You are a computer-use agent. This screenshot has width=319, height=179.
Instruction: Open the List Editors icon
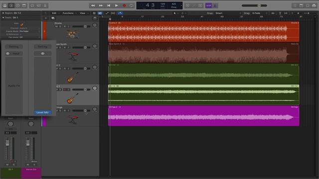pos(295,5)
